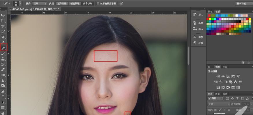
Task: Select the Eyedropper tool
Action: pos(3,42)
